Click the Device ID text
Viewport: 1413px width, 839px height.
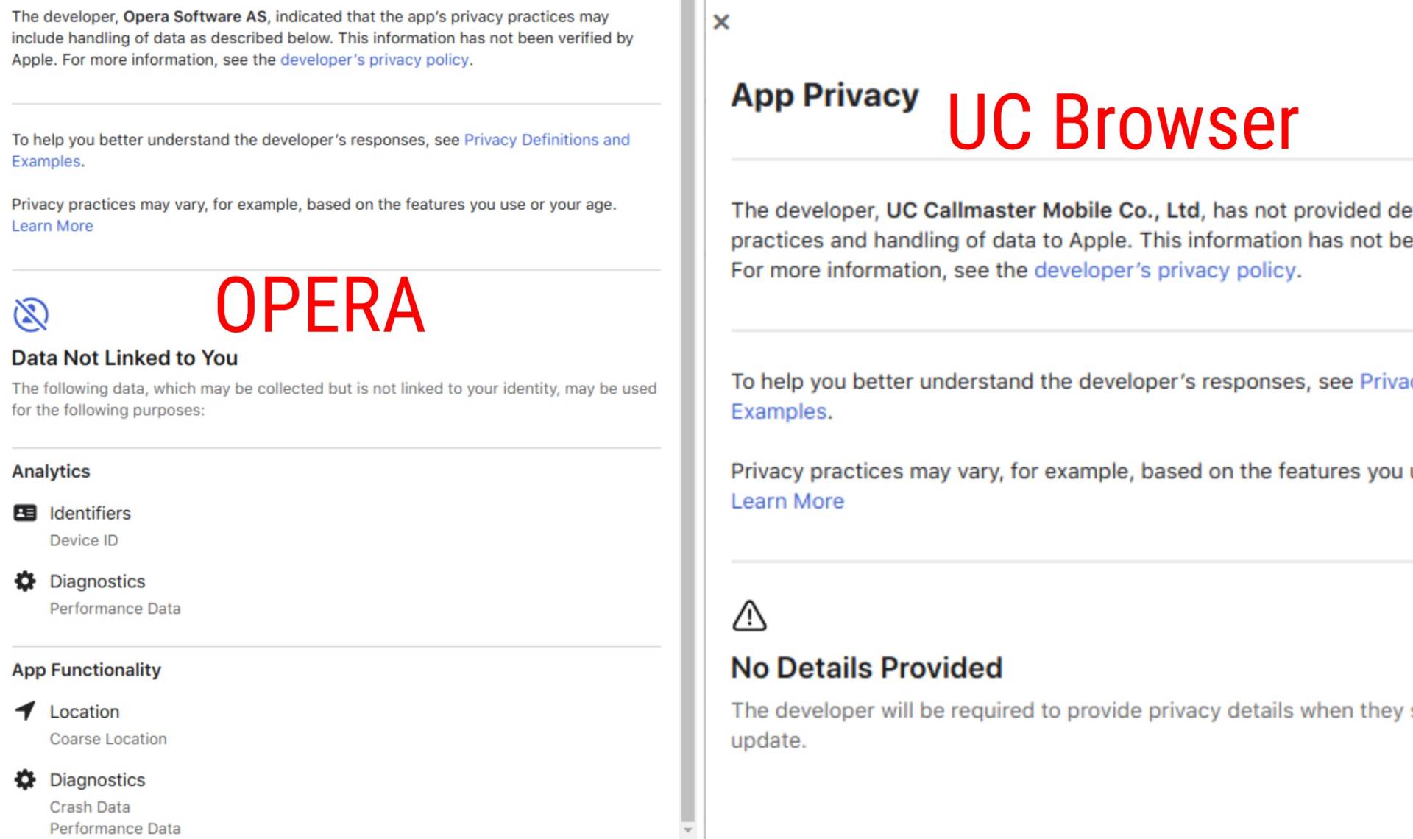click(x=84, y=540)
